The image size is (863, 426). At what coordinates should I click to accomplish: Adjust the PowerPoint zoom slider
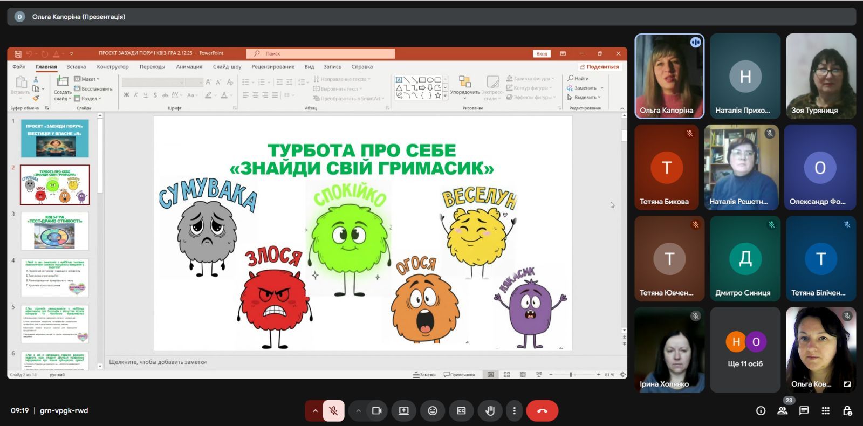[571, 374]
